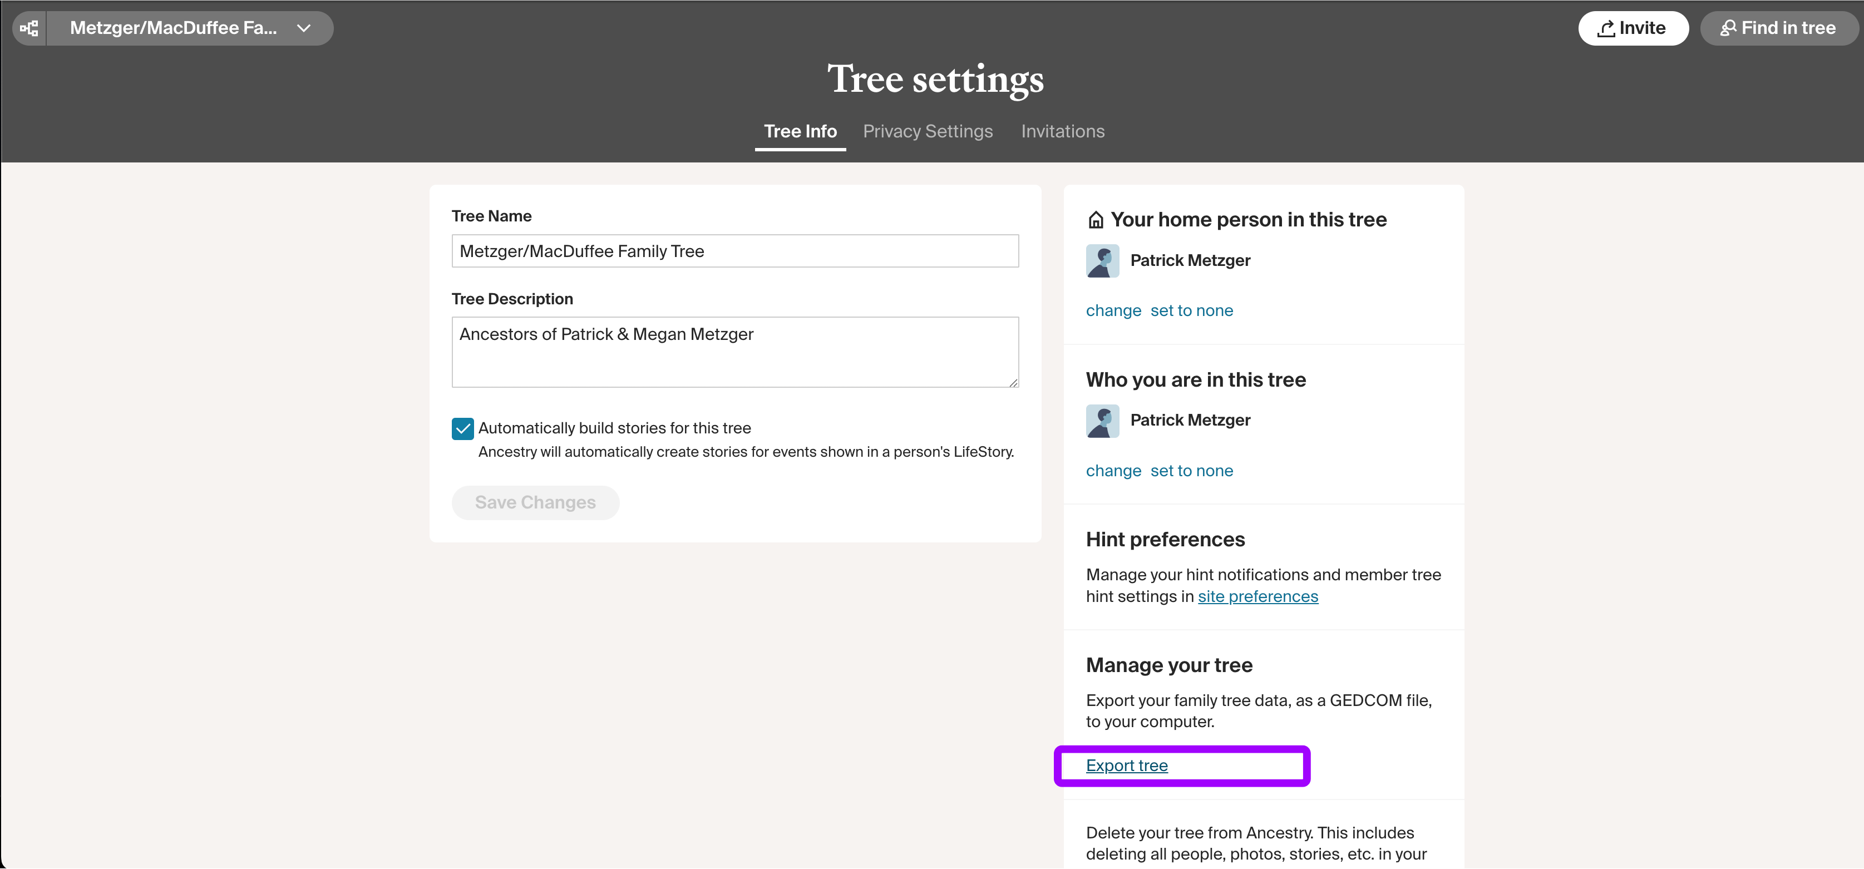This screenshot has width=1864, height=869.
Task: Open Patrick Metzger's avatar under Who you are
Action: 1102,421
